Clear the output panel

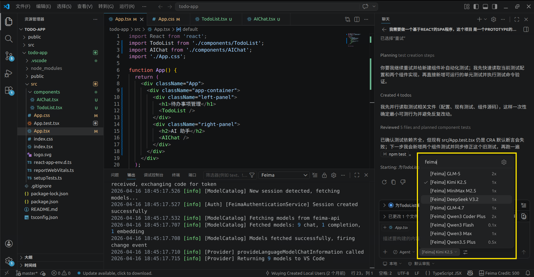coord(315,175)
